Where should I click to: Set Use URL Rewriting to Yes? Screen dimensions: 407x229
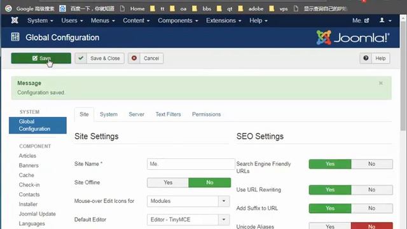click(x=330, y=190)
